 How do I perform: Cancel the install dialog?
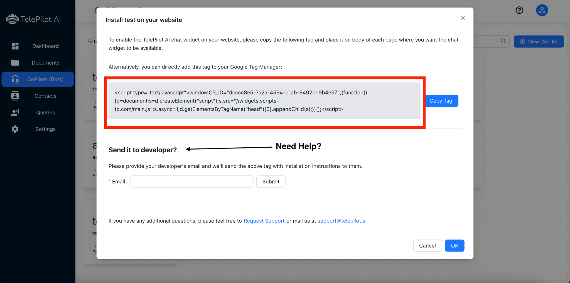427,246
